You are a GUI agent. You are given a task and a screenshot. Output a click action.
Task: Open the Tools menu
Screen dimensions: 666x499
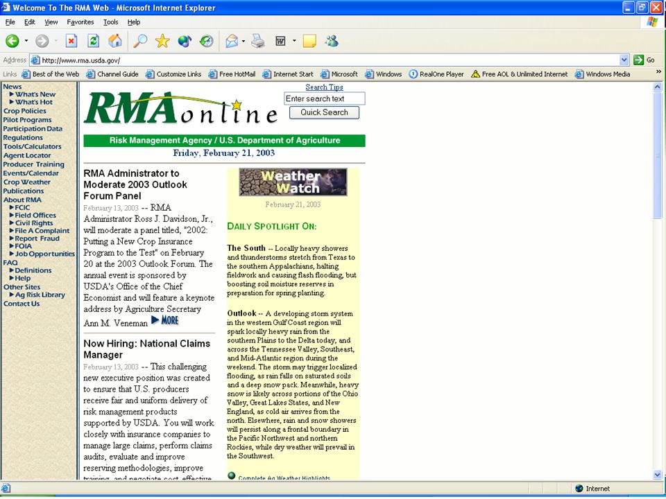(111, 22)
